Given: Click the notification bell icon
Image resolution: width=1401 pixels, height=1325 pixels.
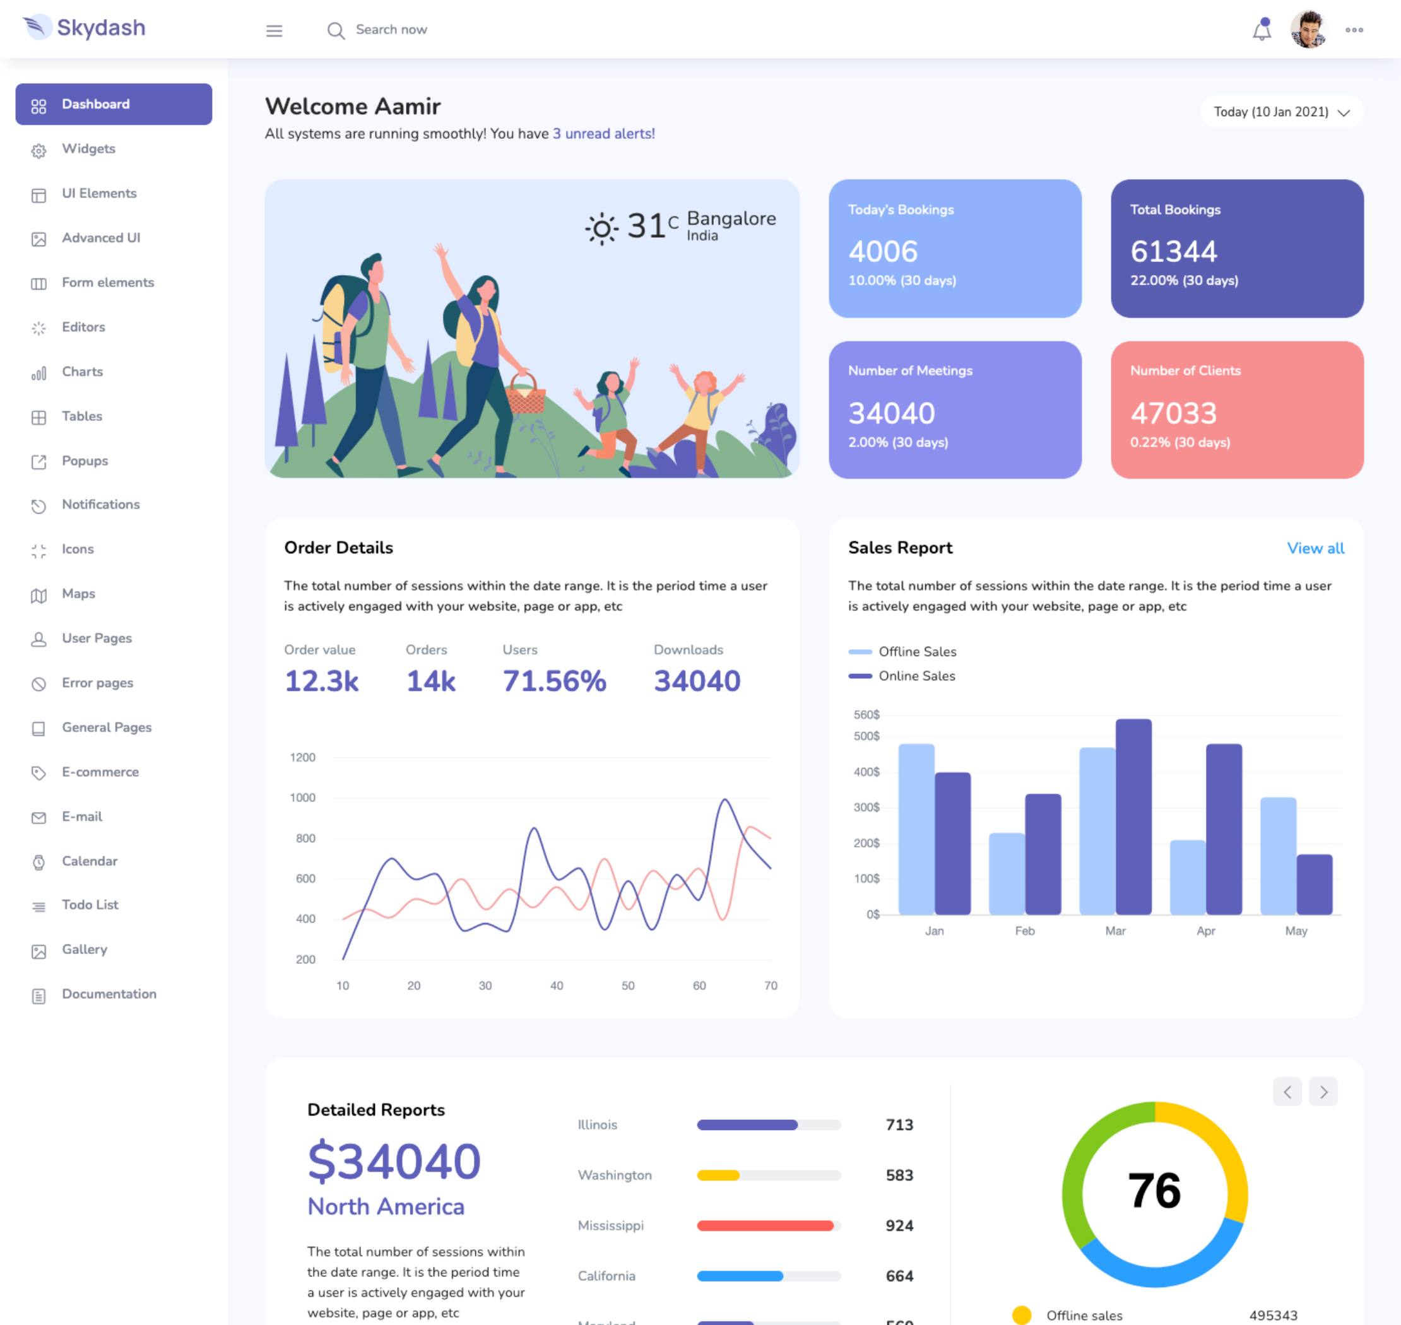Looking at the screenshot, I should point(1261,30).
